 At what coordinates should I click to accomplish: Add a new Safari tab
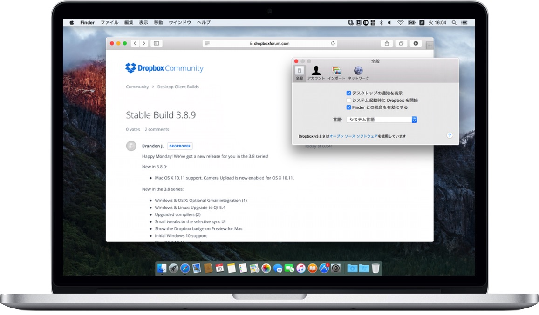click(x=430, y=45)
